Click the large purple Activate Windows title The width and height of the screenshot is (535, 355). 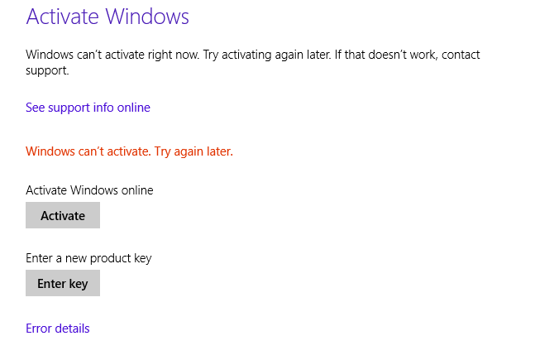107,17
